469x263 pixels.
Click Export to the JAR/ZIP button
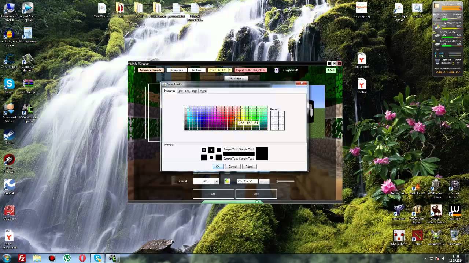tap(250, 70)
